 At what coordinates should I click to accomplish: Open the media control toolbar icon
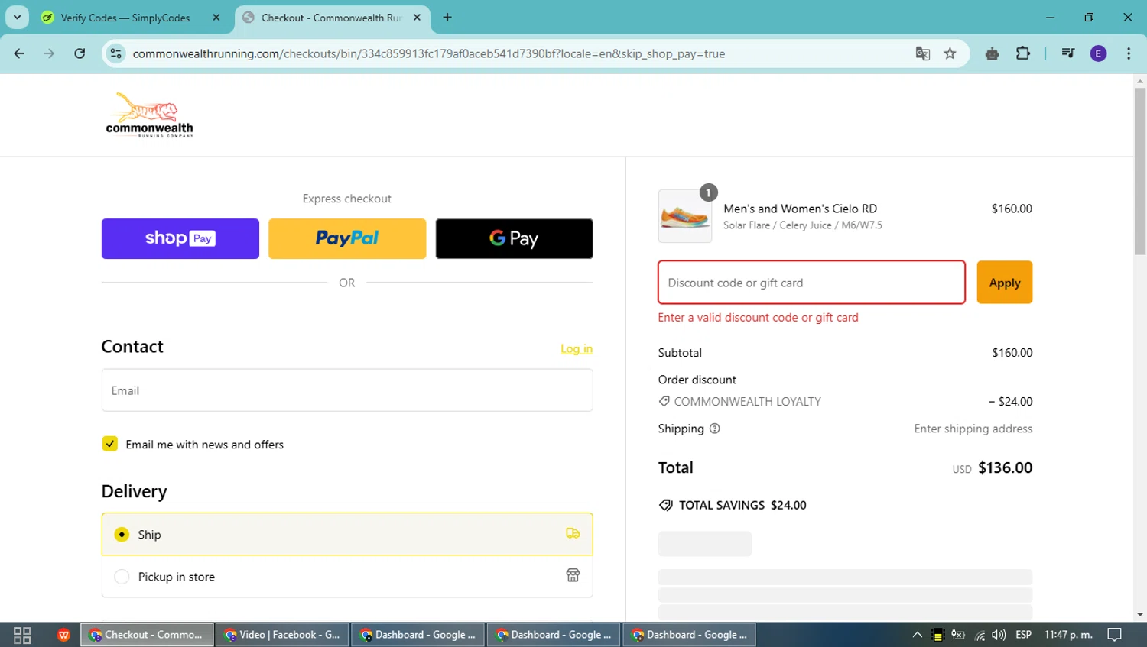(x=1068, y=53)
